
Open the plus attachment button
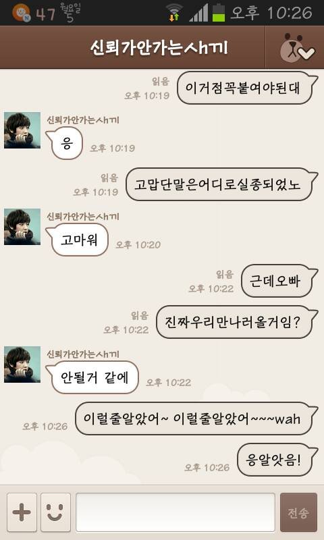coord(22,512)
